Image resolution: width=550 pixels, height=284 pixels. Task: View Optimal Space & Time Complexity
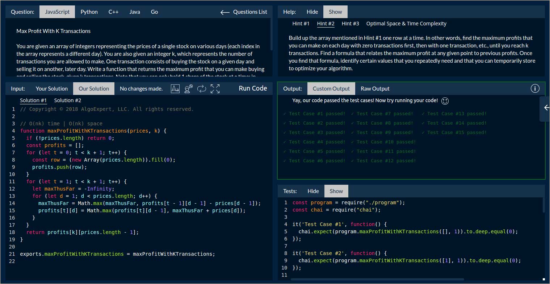[406, 24]
